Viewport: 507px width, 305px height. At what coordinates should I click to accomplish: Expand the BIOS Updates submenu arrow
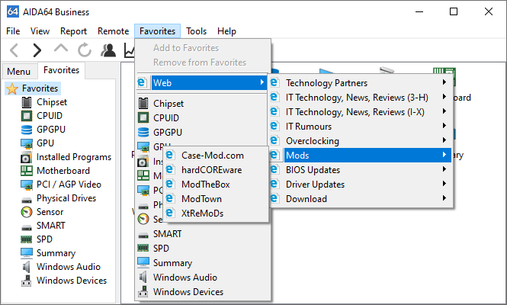tap(444, 169)
